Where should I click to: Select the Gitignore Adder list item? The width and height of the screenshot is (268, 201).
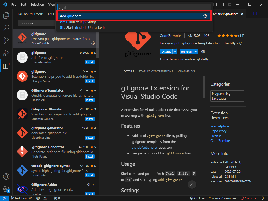(55, 189)
